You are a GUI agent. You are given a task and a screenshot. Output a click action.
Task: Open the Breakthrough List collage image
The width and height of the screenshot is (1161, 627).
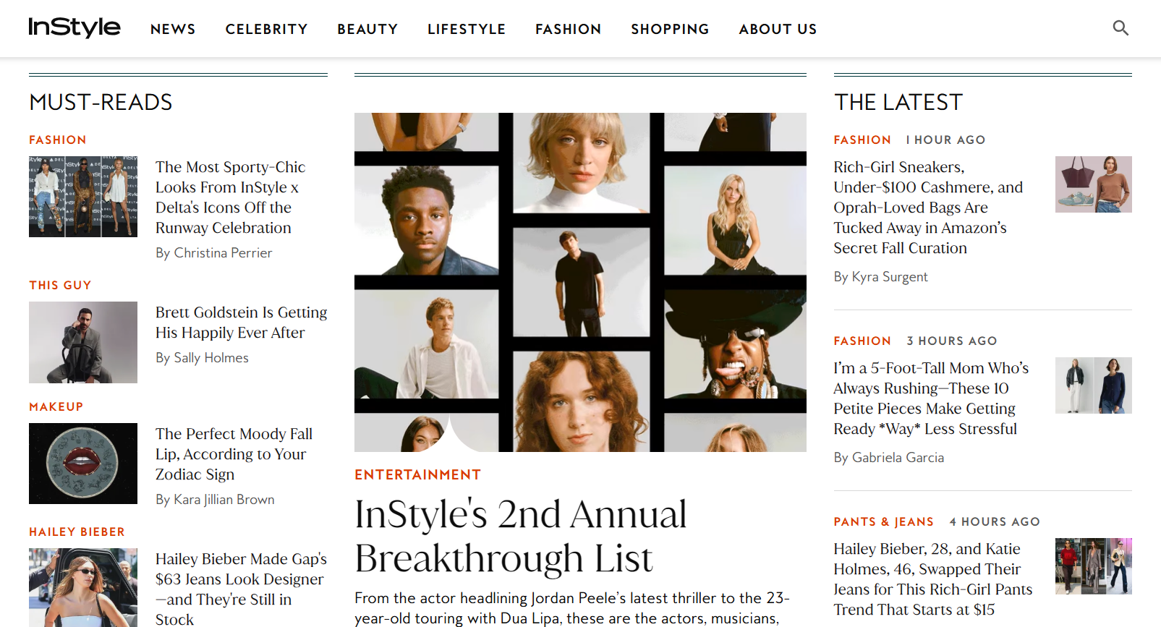[x=580, y=282]
